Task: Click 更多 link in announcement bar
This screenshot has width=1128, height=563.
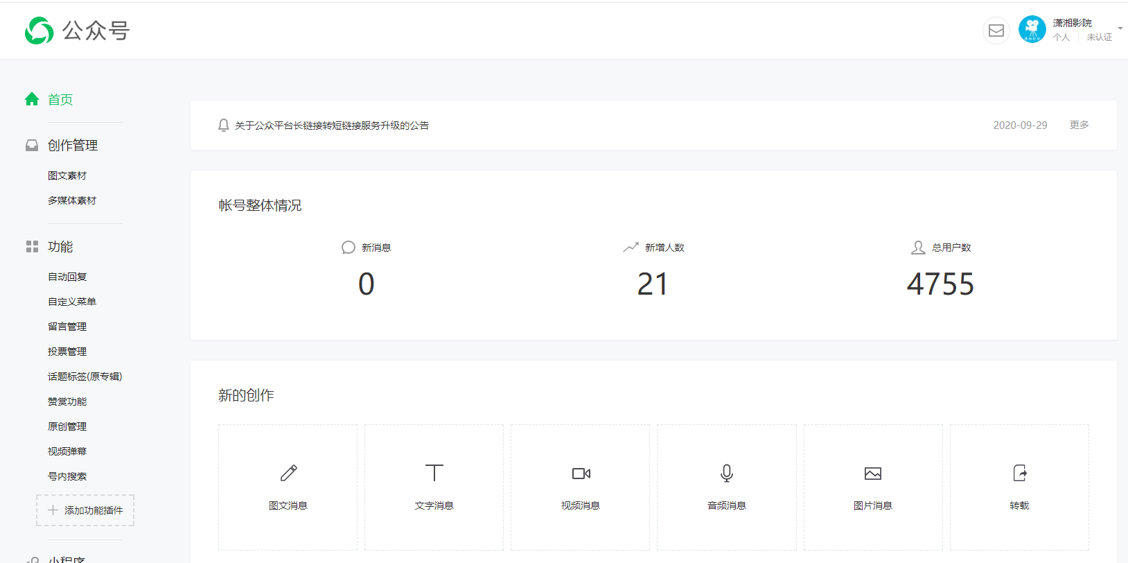Action: click(1079, 125)
